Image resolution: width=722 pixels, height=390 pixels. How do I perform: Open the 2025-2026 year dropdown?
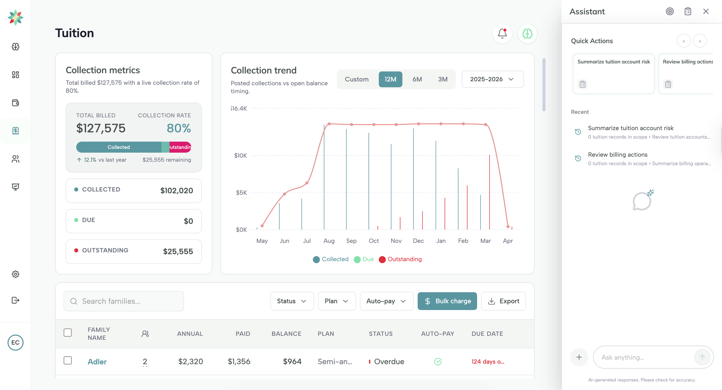(492, 79)
